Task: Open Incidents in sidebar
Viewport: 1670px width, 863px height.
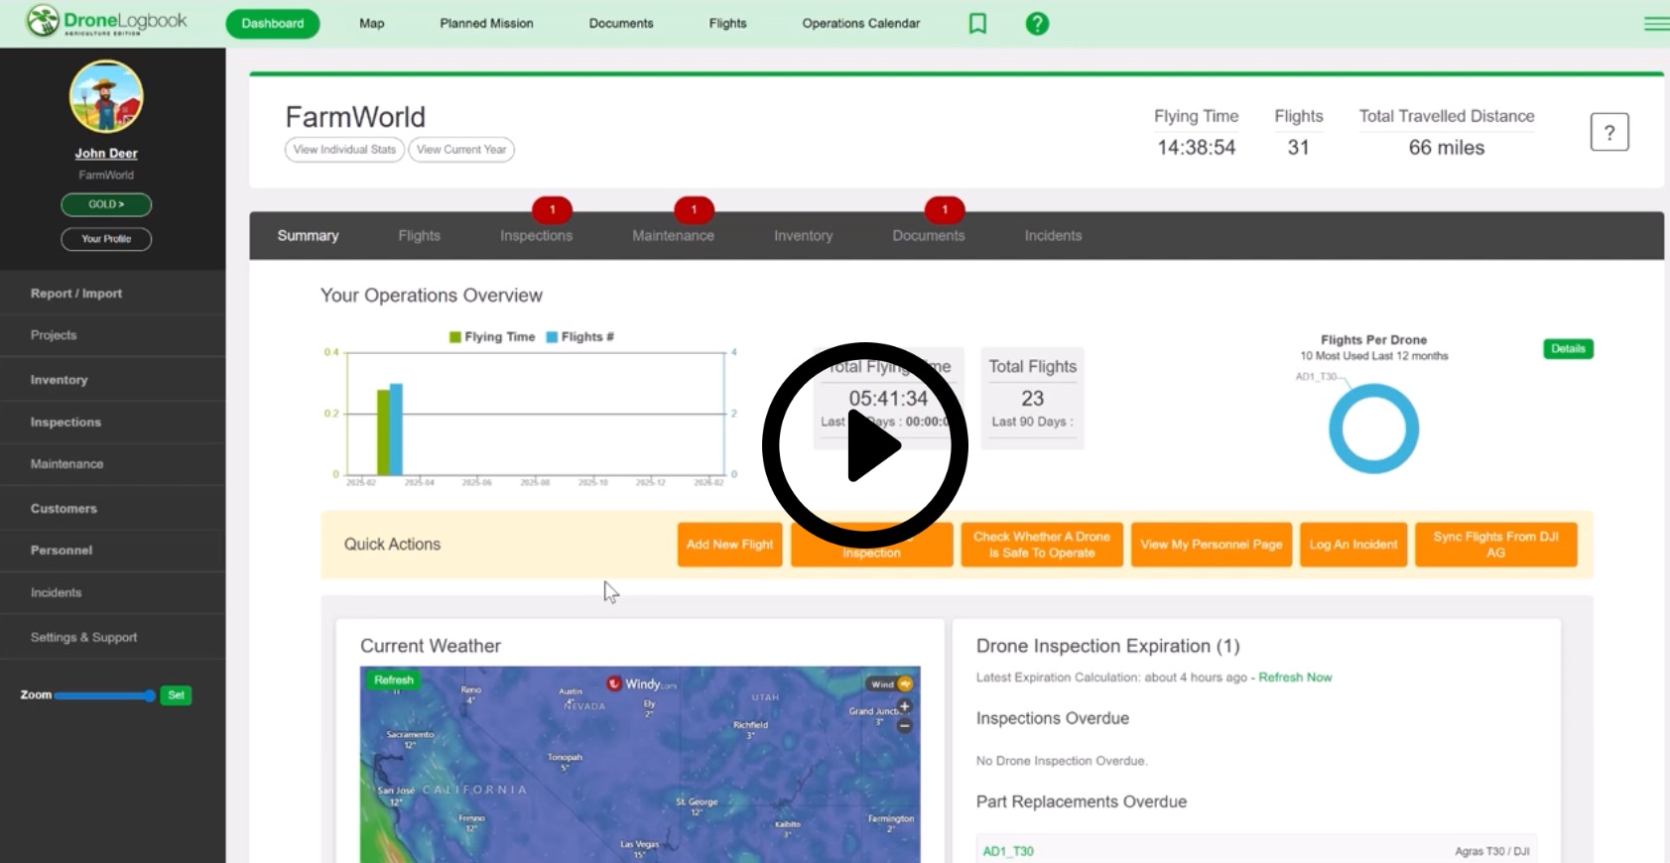Action: click(x=113, y=593)
